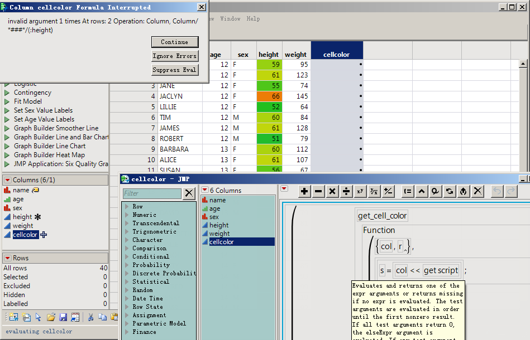This screenshot has height=340, width=530.
Task: Open the 6 Columns red triangle dropdown
Action: coord(205,190)
